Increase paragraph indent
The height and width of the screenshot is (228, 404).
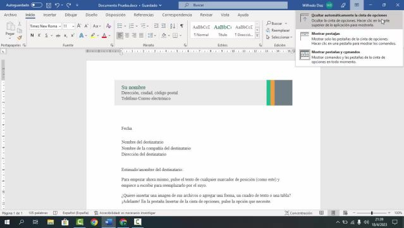coord(164,26)
